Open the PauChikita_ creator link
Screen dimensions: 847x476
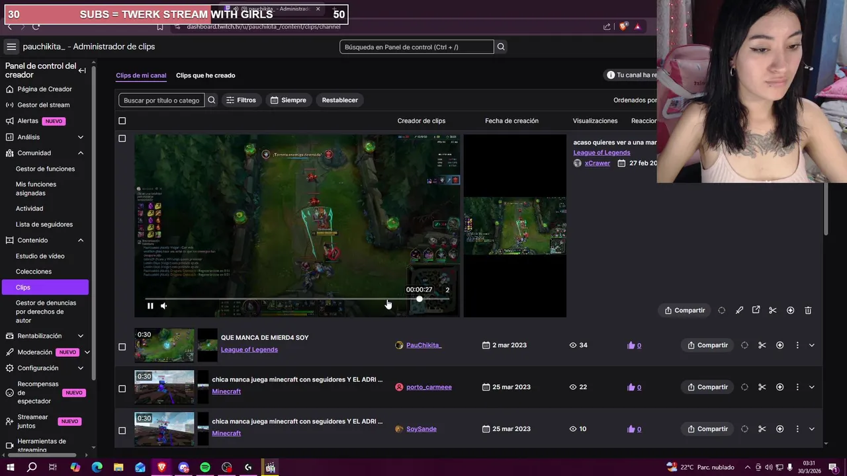pos(423,345)
